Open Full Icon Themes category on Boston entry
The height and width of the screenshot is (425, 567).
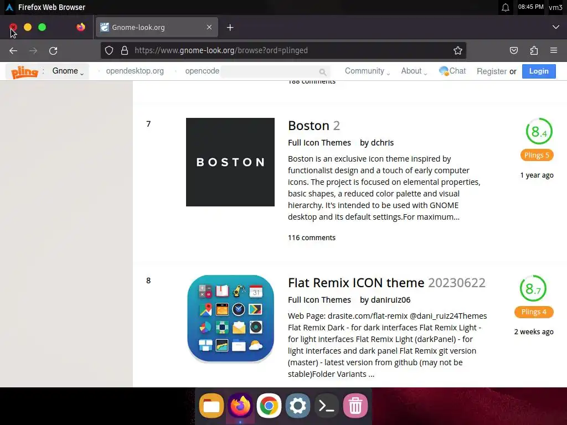[x=319, y=143]
